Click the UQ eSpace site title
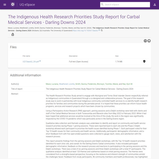 click(x=27, y=5)
